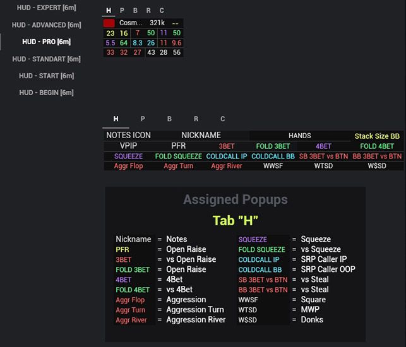406x347 pixels.
Task: Select HUD - PRO [6m] profile
Action: 47,42
